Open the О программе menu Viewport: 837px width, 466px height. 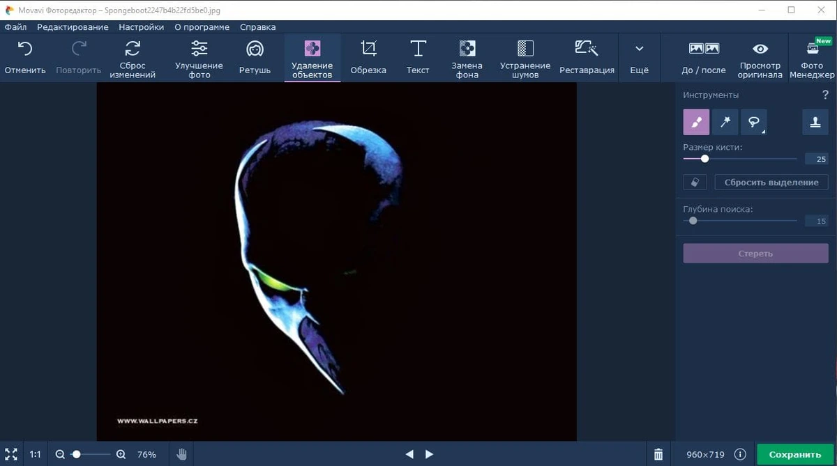point(202,27)
